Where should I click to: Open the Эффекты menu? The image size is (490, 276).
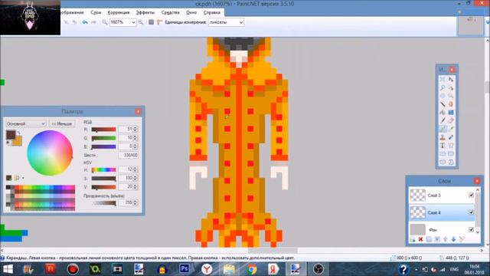pyautogui.click(x=145, y=12)
